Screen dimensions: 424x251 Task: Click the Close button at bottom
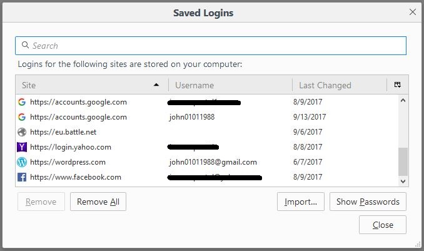pos(383,225)
